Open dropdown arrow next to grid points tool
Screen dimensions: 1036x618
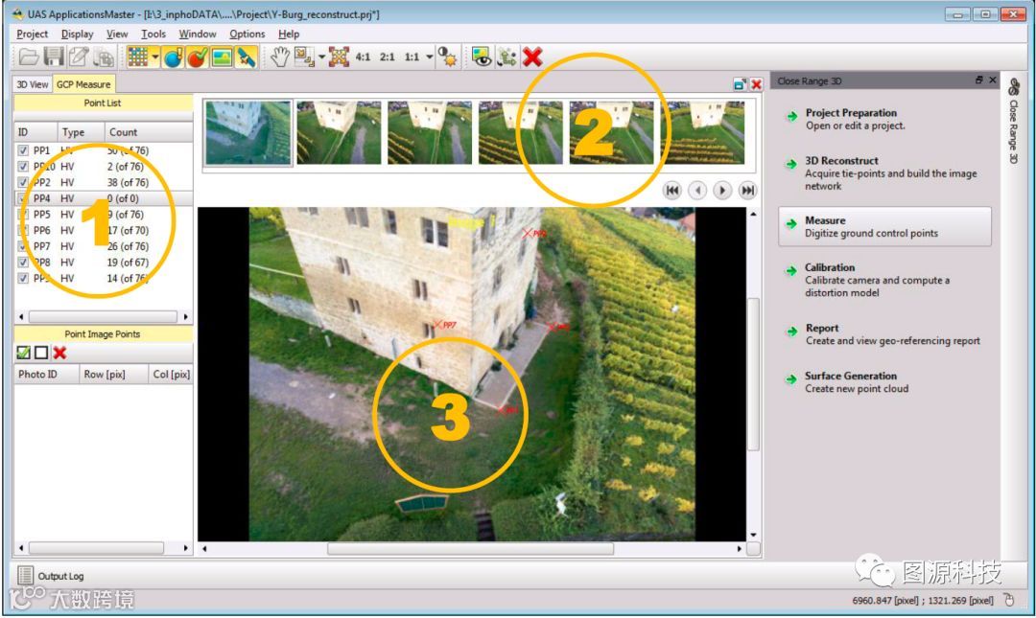pyautogui.click(x=154, y=57)
